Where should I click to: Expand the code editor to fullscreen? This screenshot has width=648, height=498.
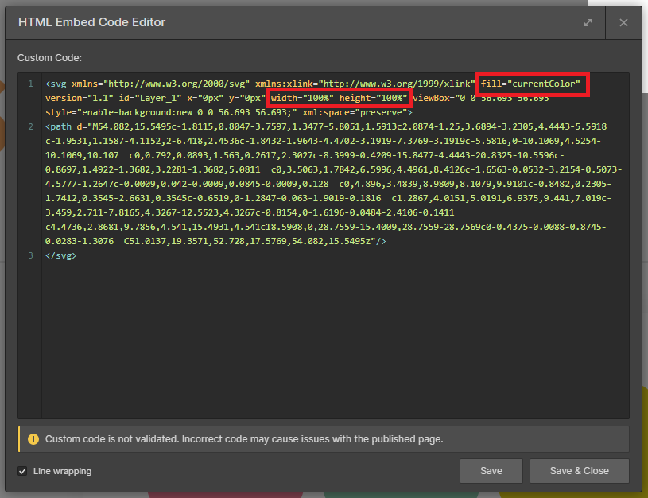click(x=588, y=23)
